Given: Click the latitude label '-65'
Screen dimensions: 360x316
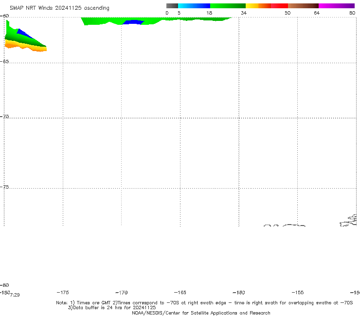Looking at the screenshot, I should (4, 62).
